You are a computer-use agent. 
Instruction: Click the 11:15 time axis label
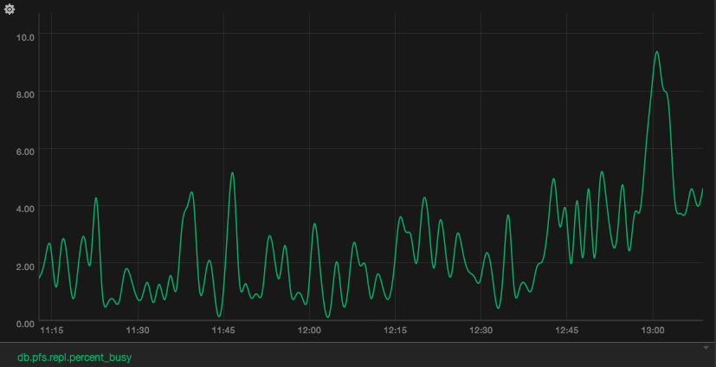click(x=51, y=331)
